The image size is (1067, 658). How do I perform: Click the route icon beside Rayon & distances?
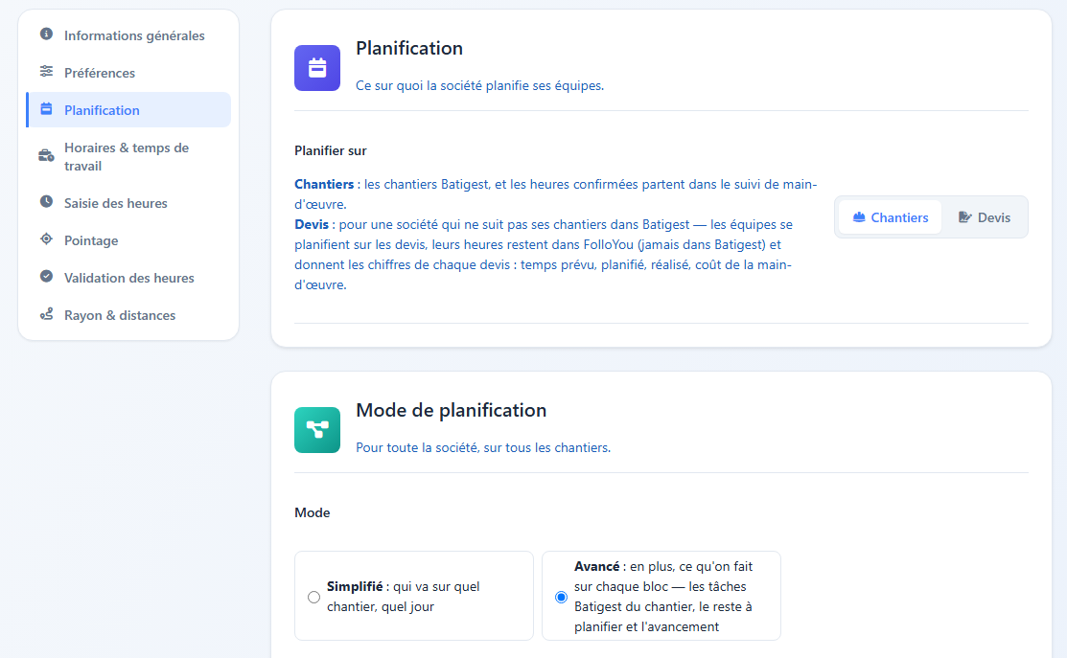(x=46, y=314)
